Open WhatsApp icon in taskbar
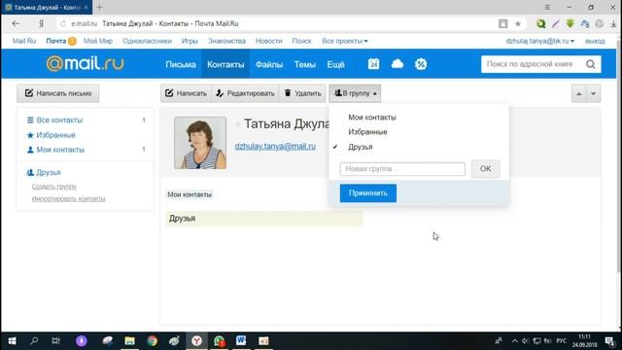The width and height of the screenshot is (622, 350). 219,341
